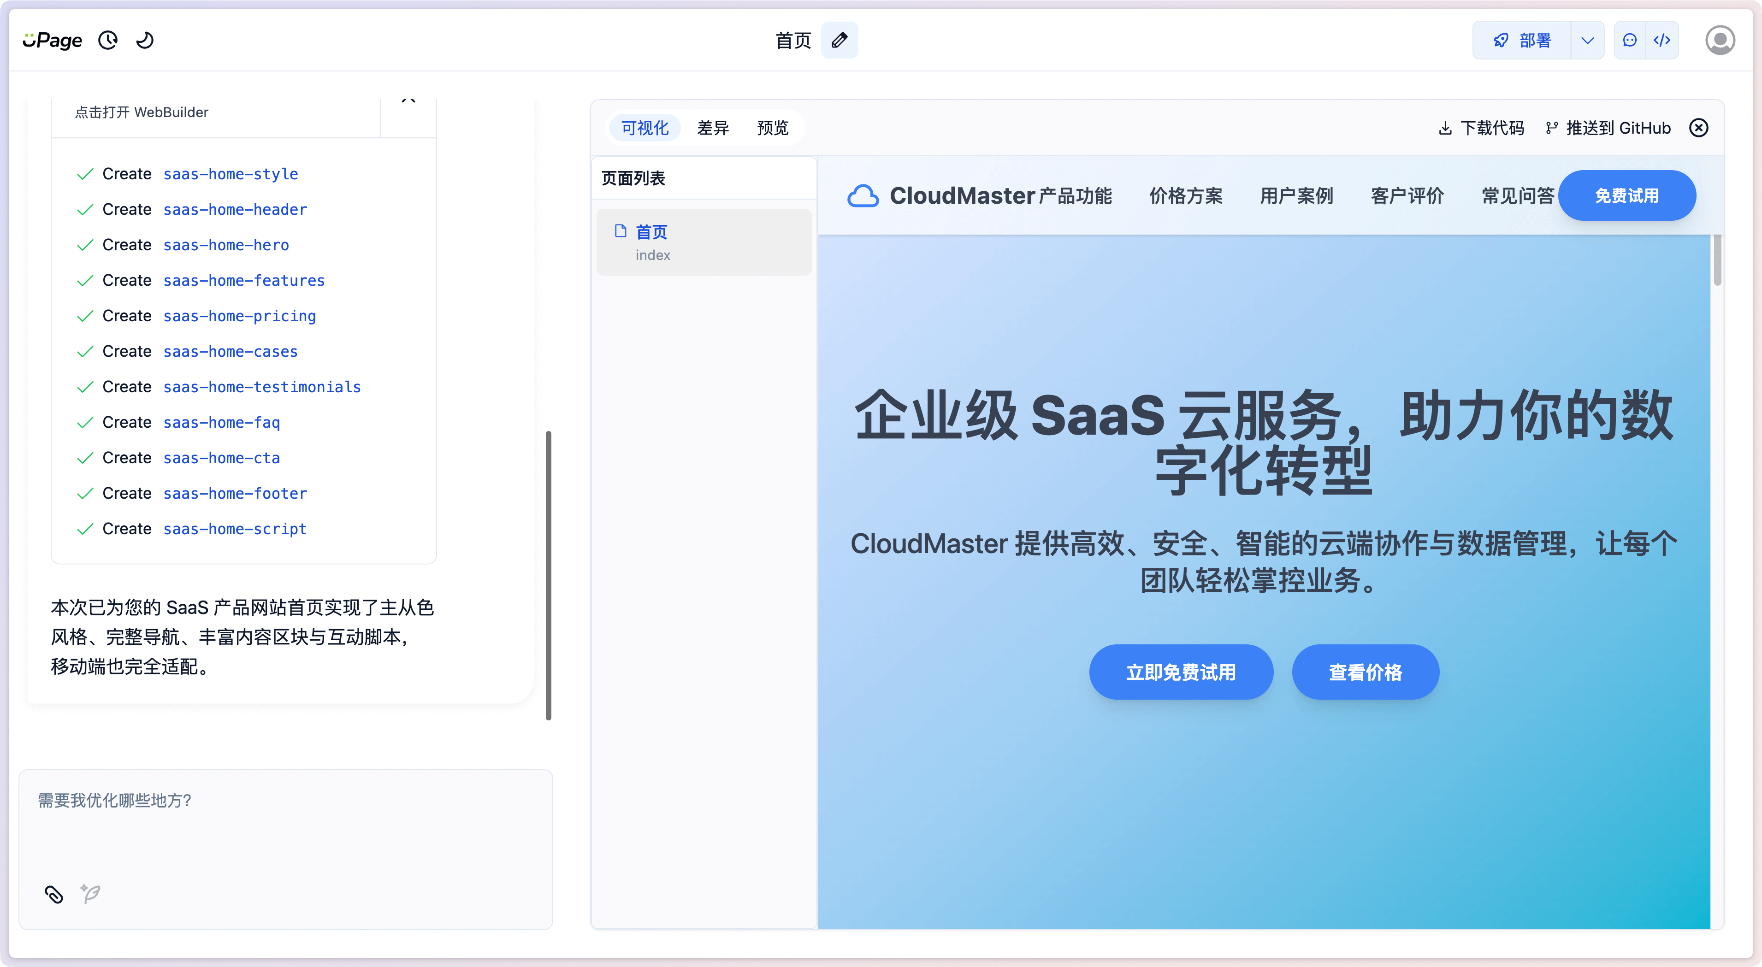Open the version history clock icon
This screenshot has width=1762, height=967.
pos(108,41)
